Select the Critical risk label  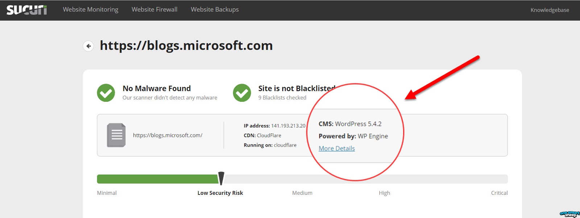point(499,193)
